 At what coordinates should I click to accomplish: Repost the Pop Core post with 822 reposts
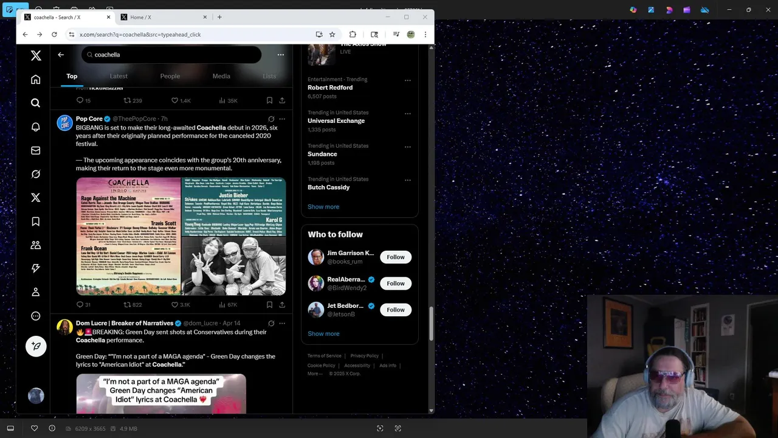click(x=133, y=305)
